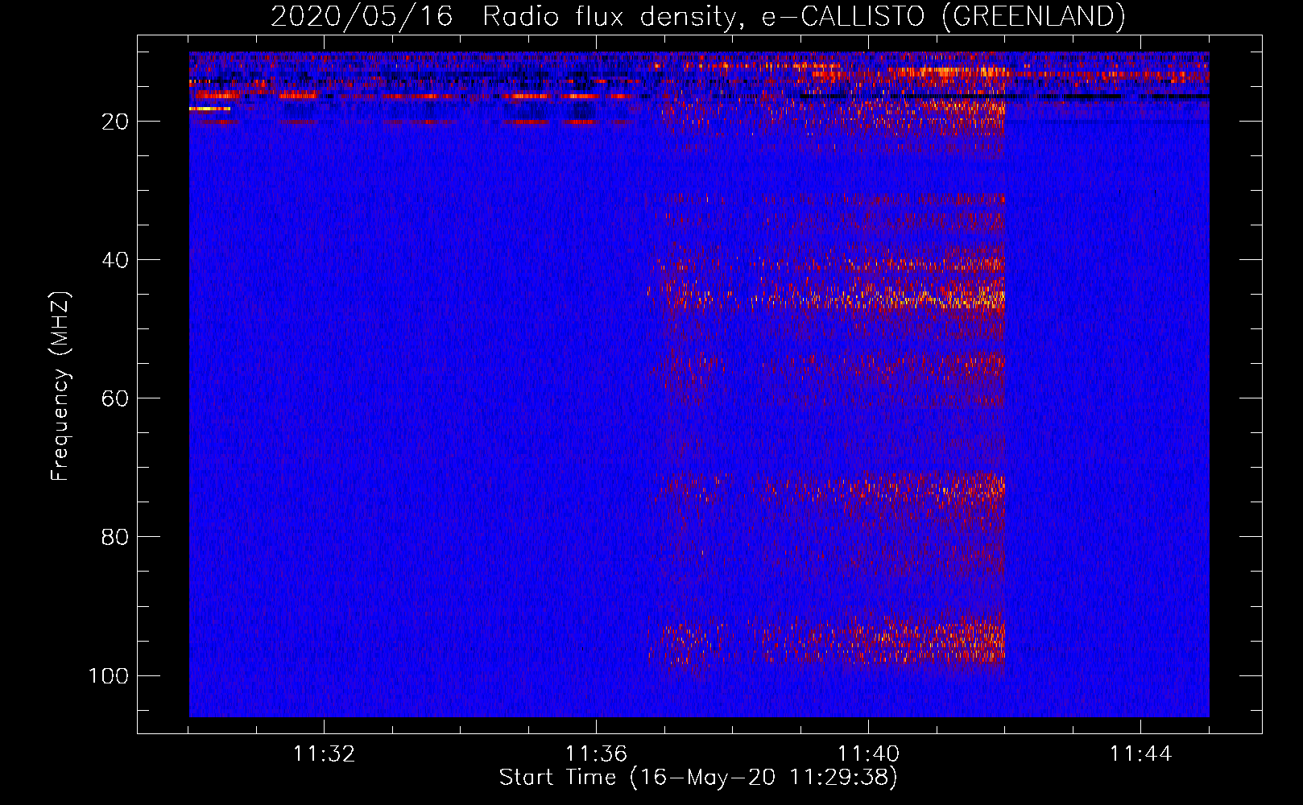Click the plot title '2020/05/16 Radio flux density'
Screen dimensions: 1303x805
click(x=697, y=16)
